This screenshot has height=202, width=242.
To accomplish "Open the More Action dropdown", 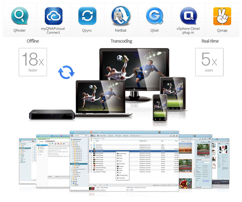I will tap(136, 136).
